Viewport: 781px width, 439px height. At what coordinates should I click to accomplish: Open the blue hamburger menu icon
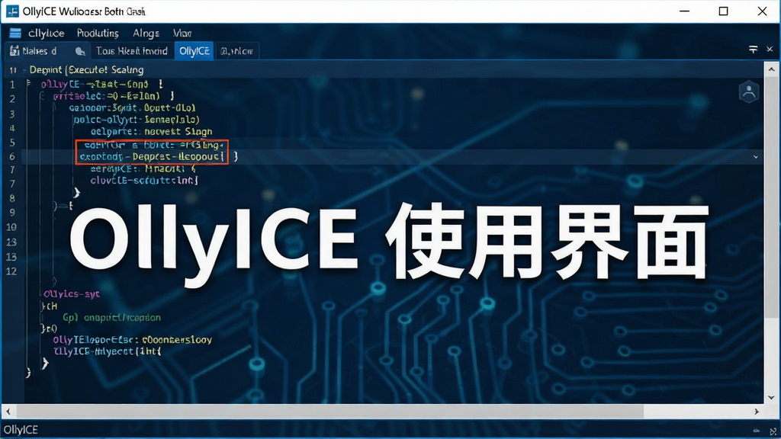point(15,34)
